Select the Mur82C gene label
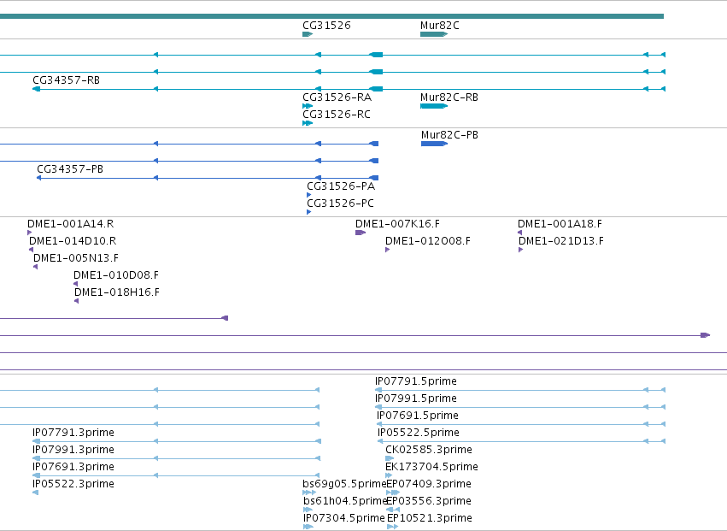Image resolution: width=727 pixels, height=531 pixels. [x=440, y=26]
